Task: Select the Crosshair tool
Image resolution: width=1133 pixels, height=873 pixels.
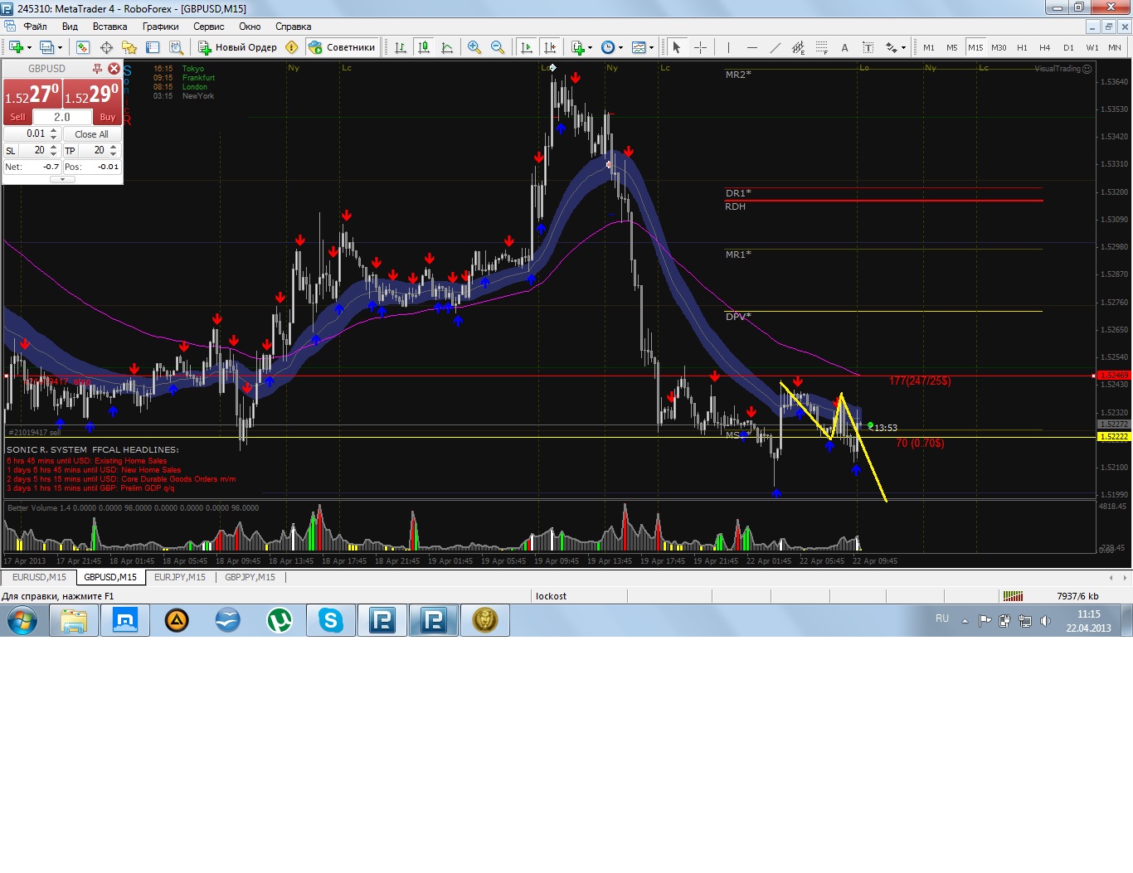Action: tap(700, 47)
